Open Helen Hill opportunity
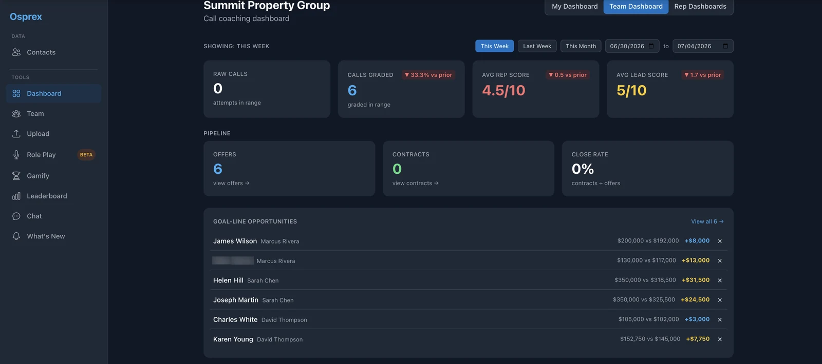Image resolution: width=822 pixels, height=364 pixels. pos(228,280)
